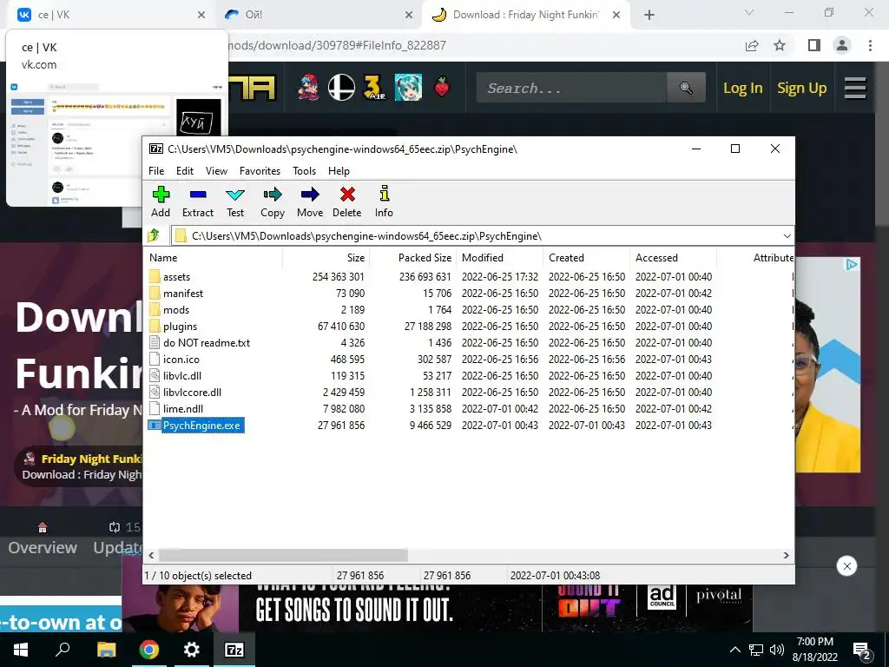Close the Download Friday Night Funkin' tab
This screenshot has width=889, height=667.
tap(616, 16)
